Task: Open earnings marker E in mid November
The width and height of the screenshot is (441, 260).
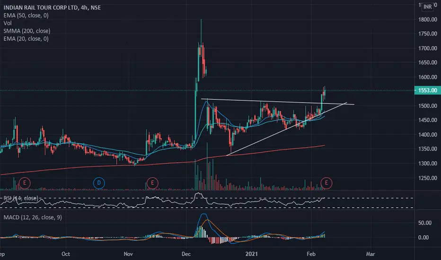Action: point(152,183)
